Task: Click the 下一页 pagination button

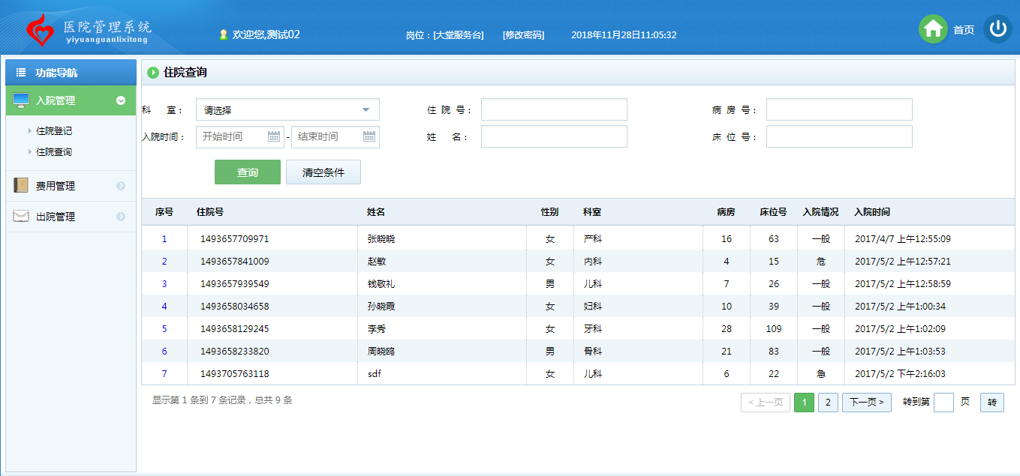Action: point(867,403)
